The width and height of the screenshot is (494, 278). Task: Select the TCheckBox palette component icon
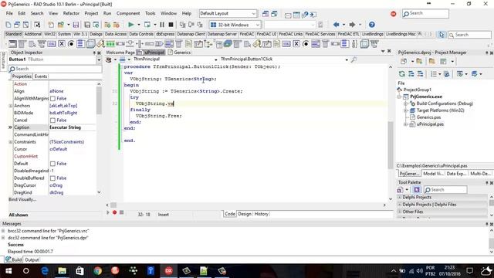62,44
